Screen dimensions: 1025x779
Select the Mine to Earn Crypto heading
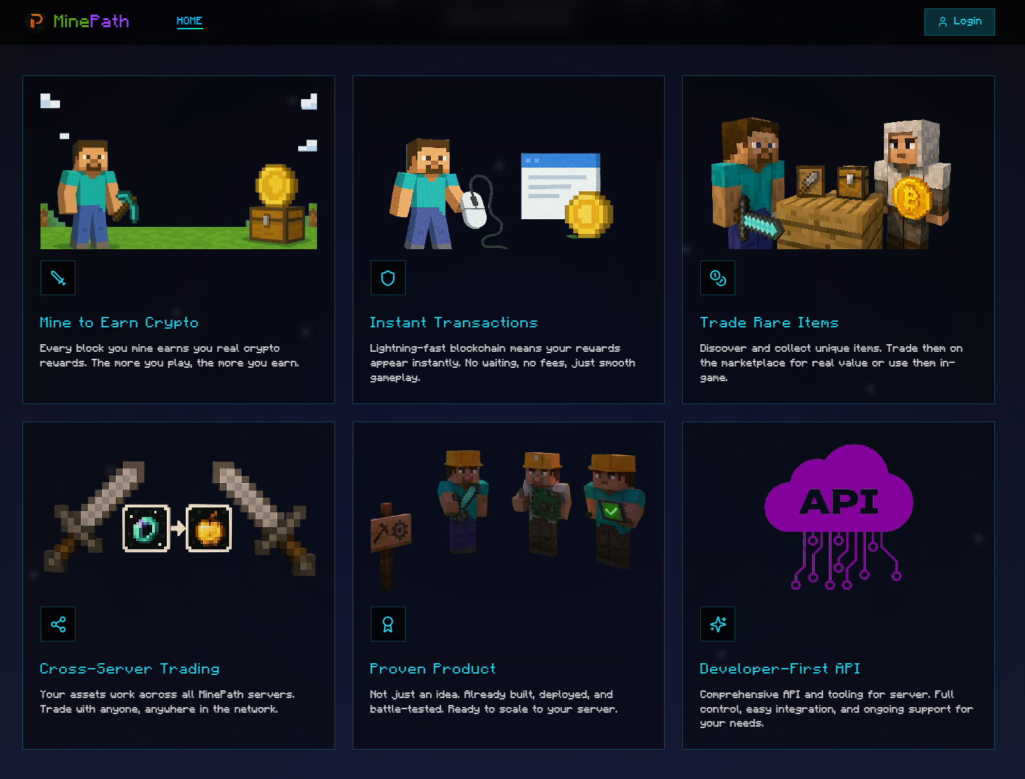click(x=119, y=322)
